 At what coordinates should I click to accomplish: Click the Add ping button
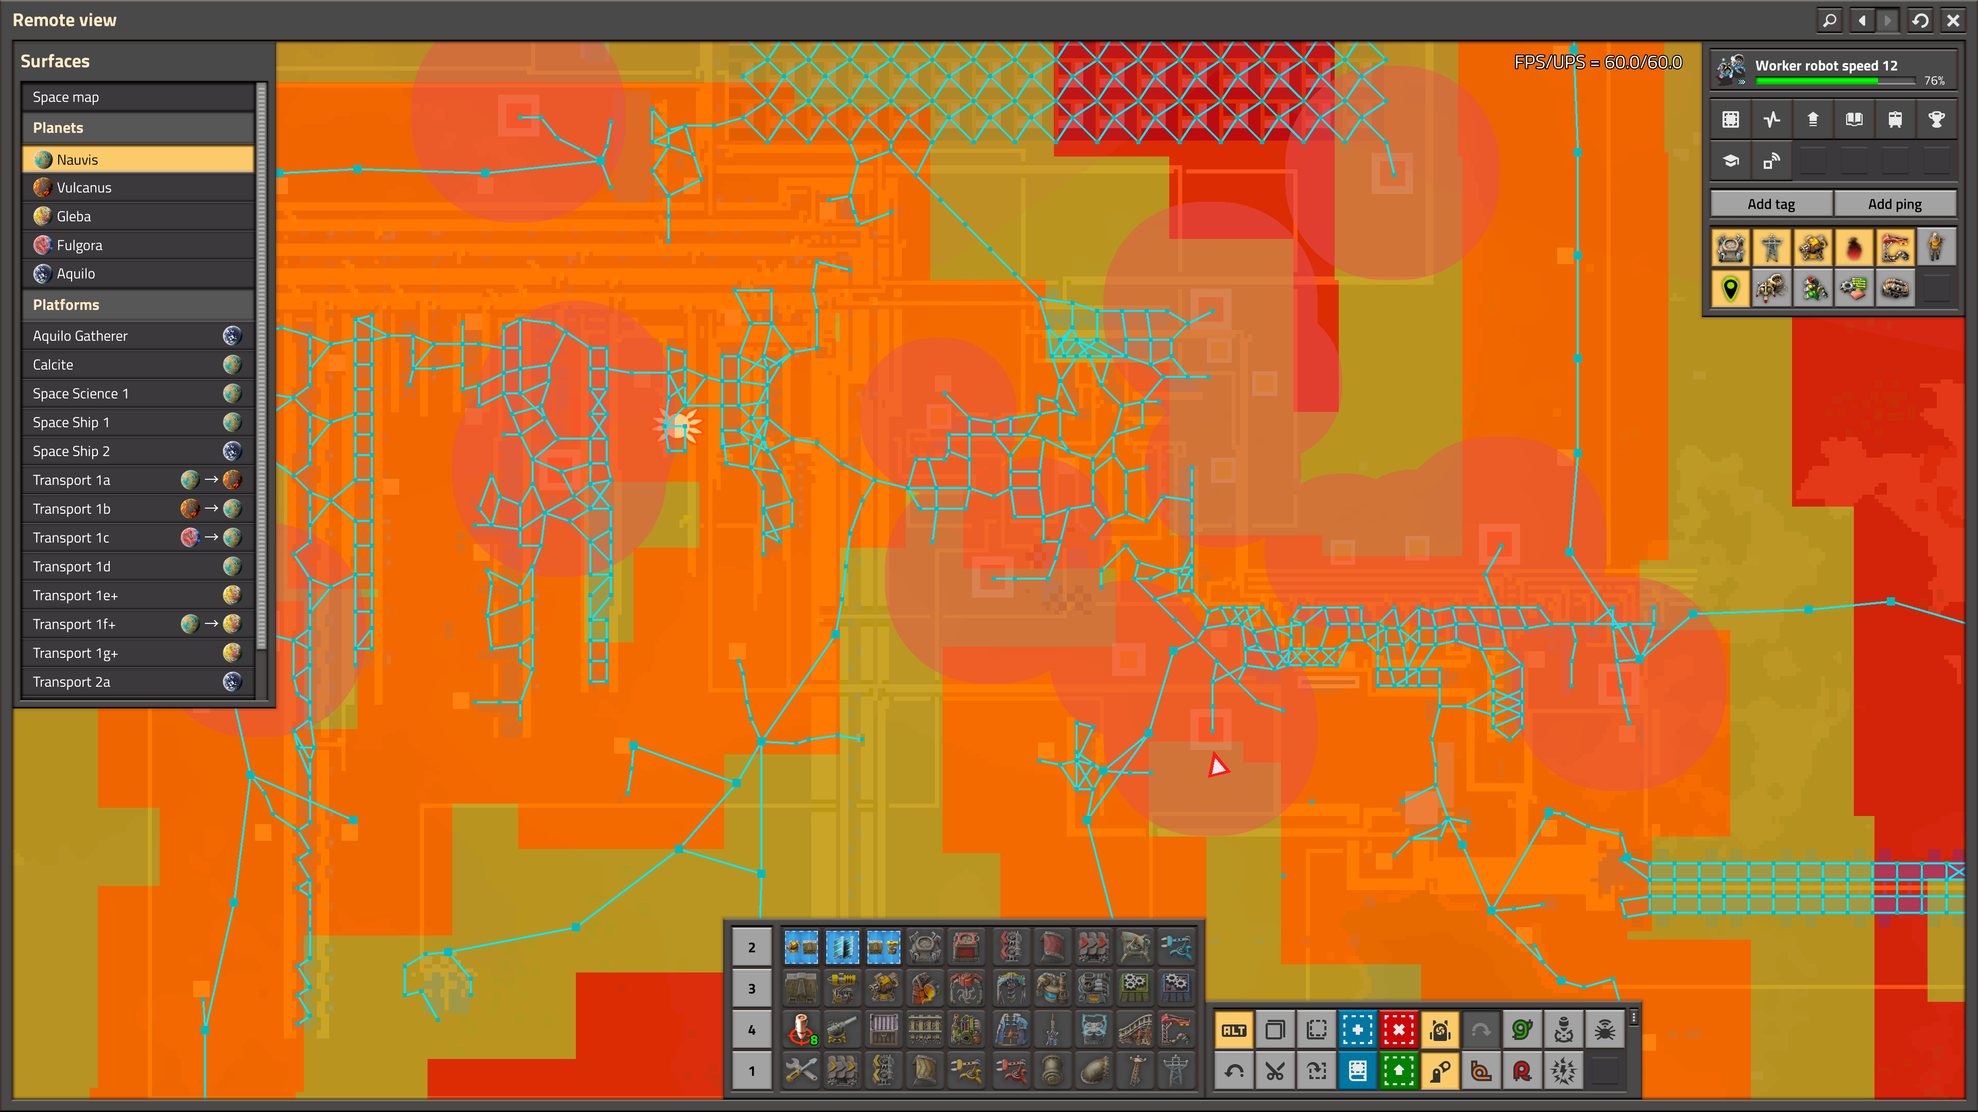(x=1895, y=203)
